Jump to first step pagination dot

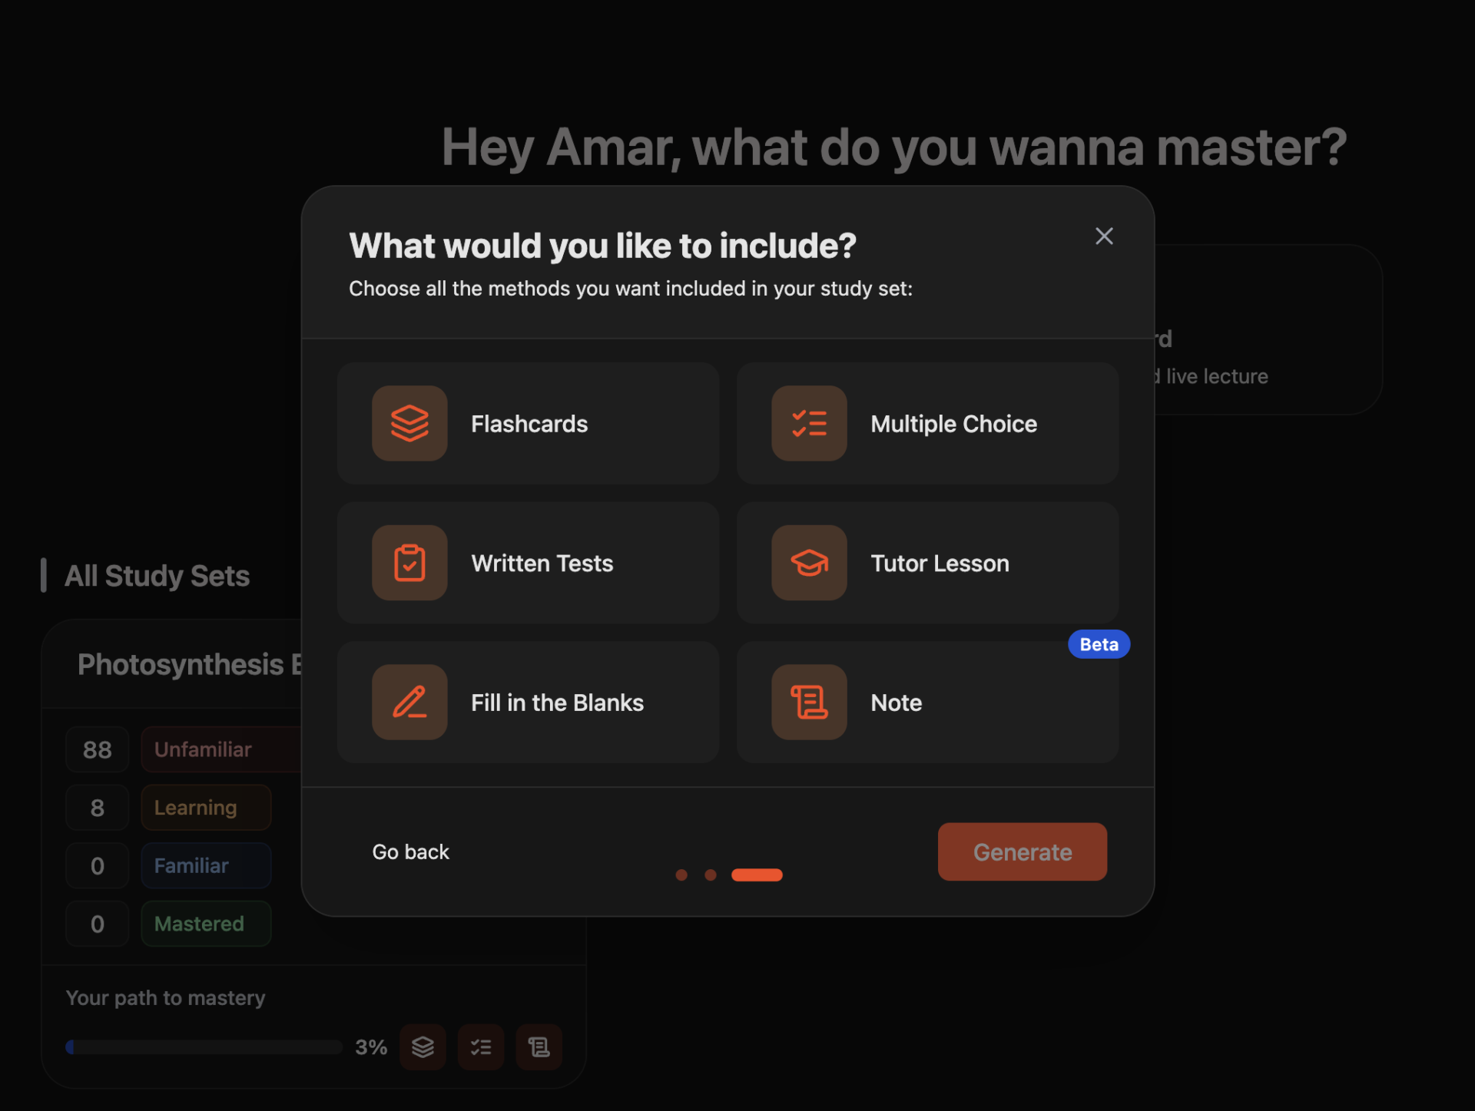tap(681, 875)
